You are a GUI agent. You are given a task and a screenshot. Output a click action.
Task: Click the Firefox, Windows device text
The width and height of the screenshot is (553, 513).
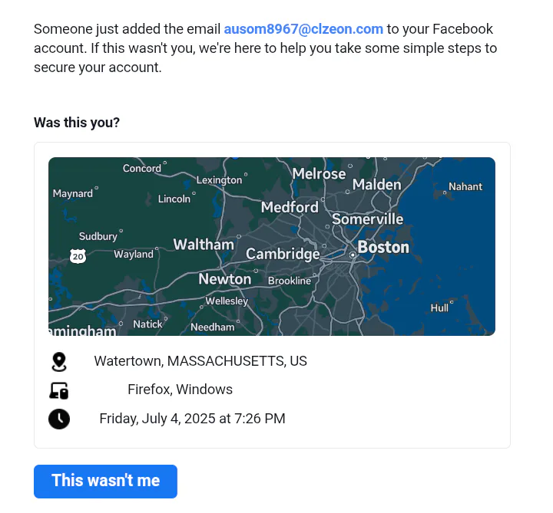point(180,390)
